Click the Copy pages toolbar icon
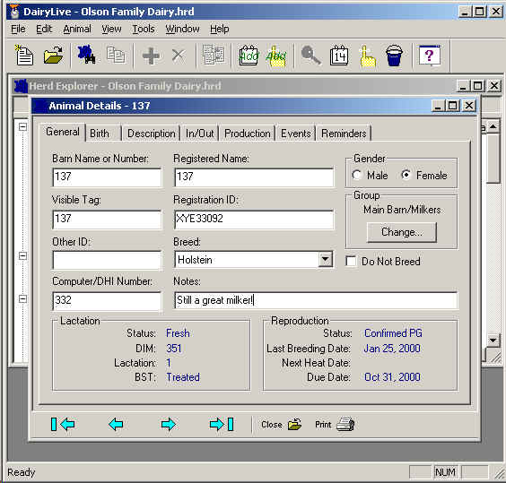 pyautogui.click(x=116, y=55)
